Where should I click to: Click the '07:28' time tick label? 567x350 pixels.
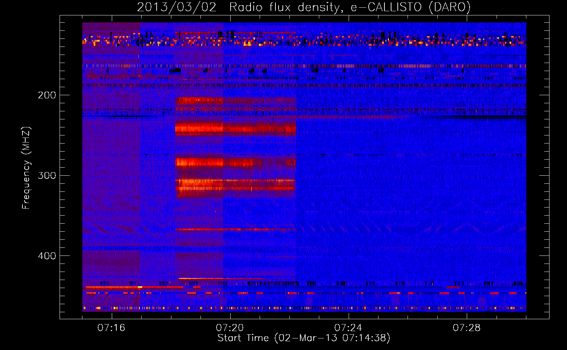pos(467,328)
